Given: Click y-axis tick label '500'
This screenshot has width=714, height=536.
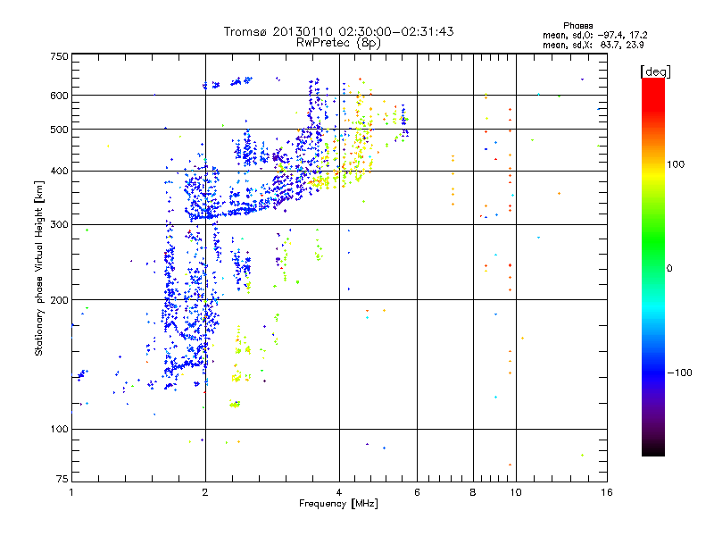Looking at the screenshot, I should click(x=60, y=130).
